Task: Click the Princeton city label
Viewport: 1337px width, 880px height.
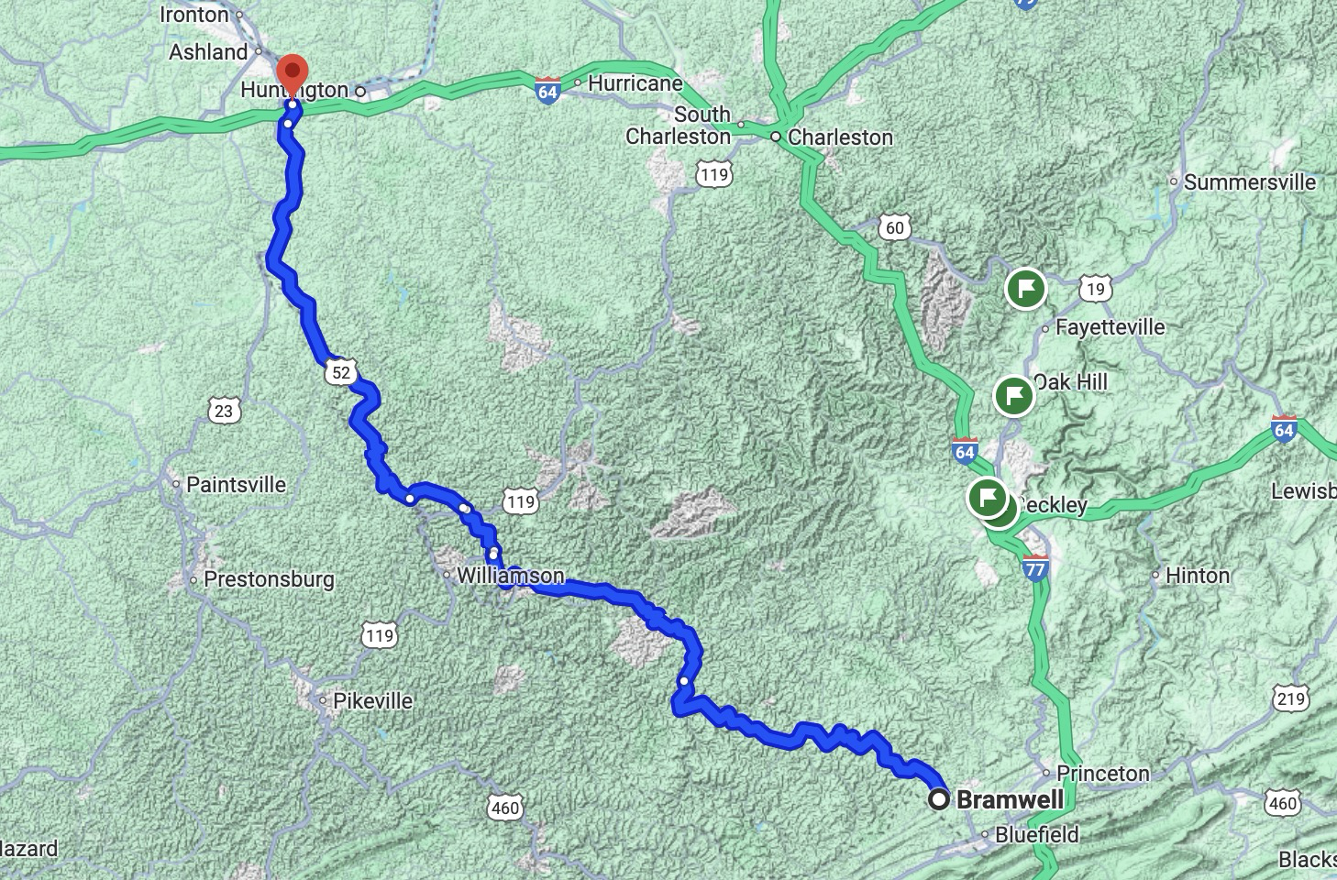Action: pyautogui.click(x=1103, y=773)
